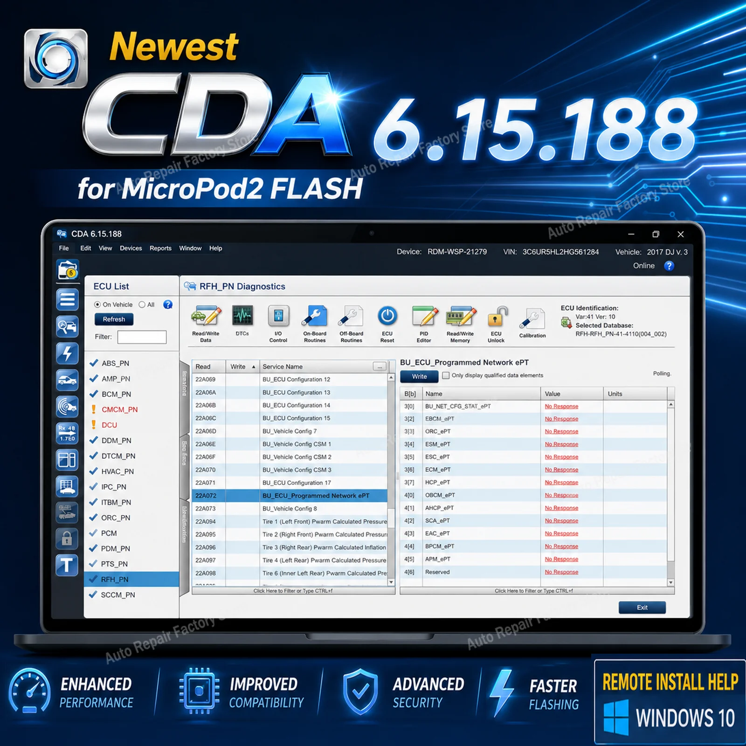Select the 22A073 BU_Vehicle Config 8 row

point(290,509)
